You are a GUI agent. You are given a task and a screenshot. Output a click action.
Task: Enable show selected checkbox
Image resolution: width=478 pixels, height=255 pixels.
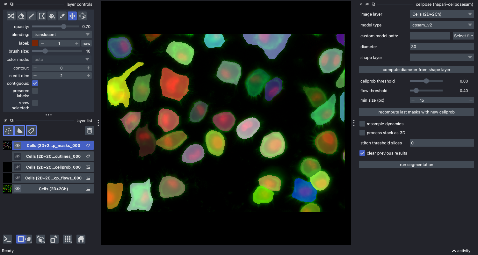pyautogui.click(x=35, y=103)
